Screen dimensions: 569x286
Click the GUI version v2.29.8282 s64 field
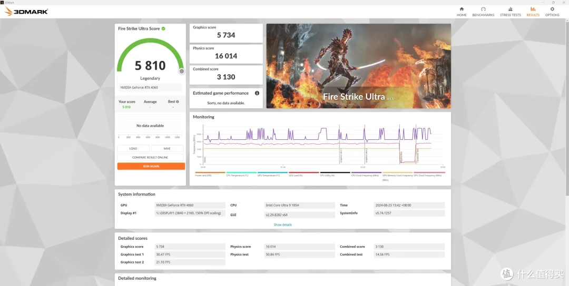[x=299, y=214]
